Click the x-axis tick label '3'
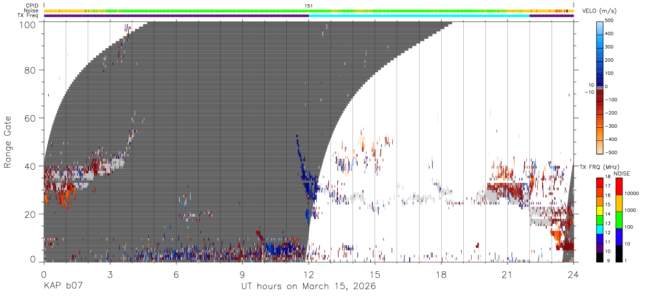Image resolution: width=645 pixels, height=297 pixels. point(110,275)
